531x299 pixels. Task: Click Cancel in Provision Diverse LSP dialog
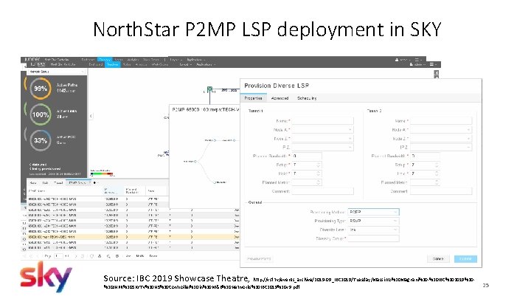point(438,258)
